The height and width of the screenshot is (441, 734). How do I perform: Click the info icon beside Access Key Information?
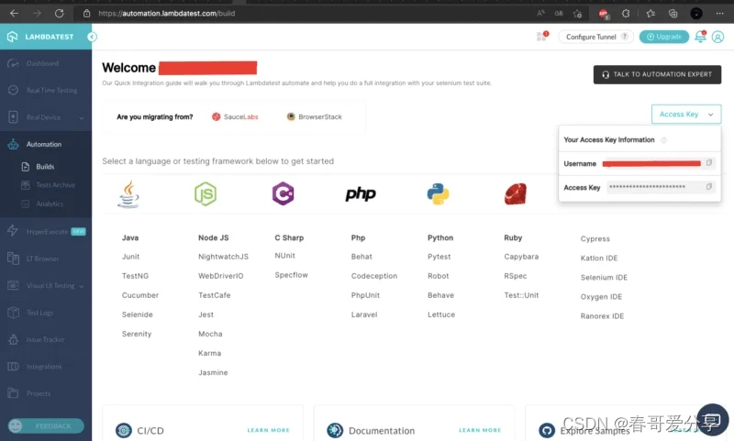point(663,140)
